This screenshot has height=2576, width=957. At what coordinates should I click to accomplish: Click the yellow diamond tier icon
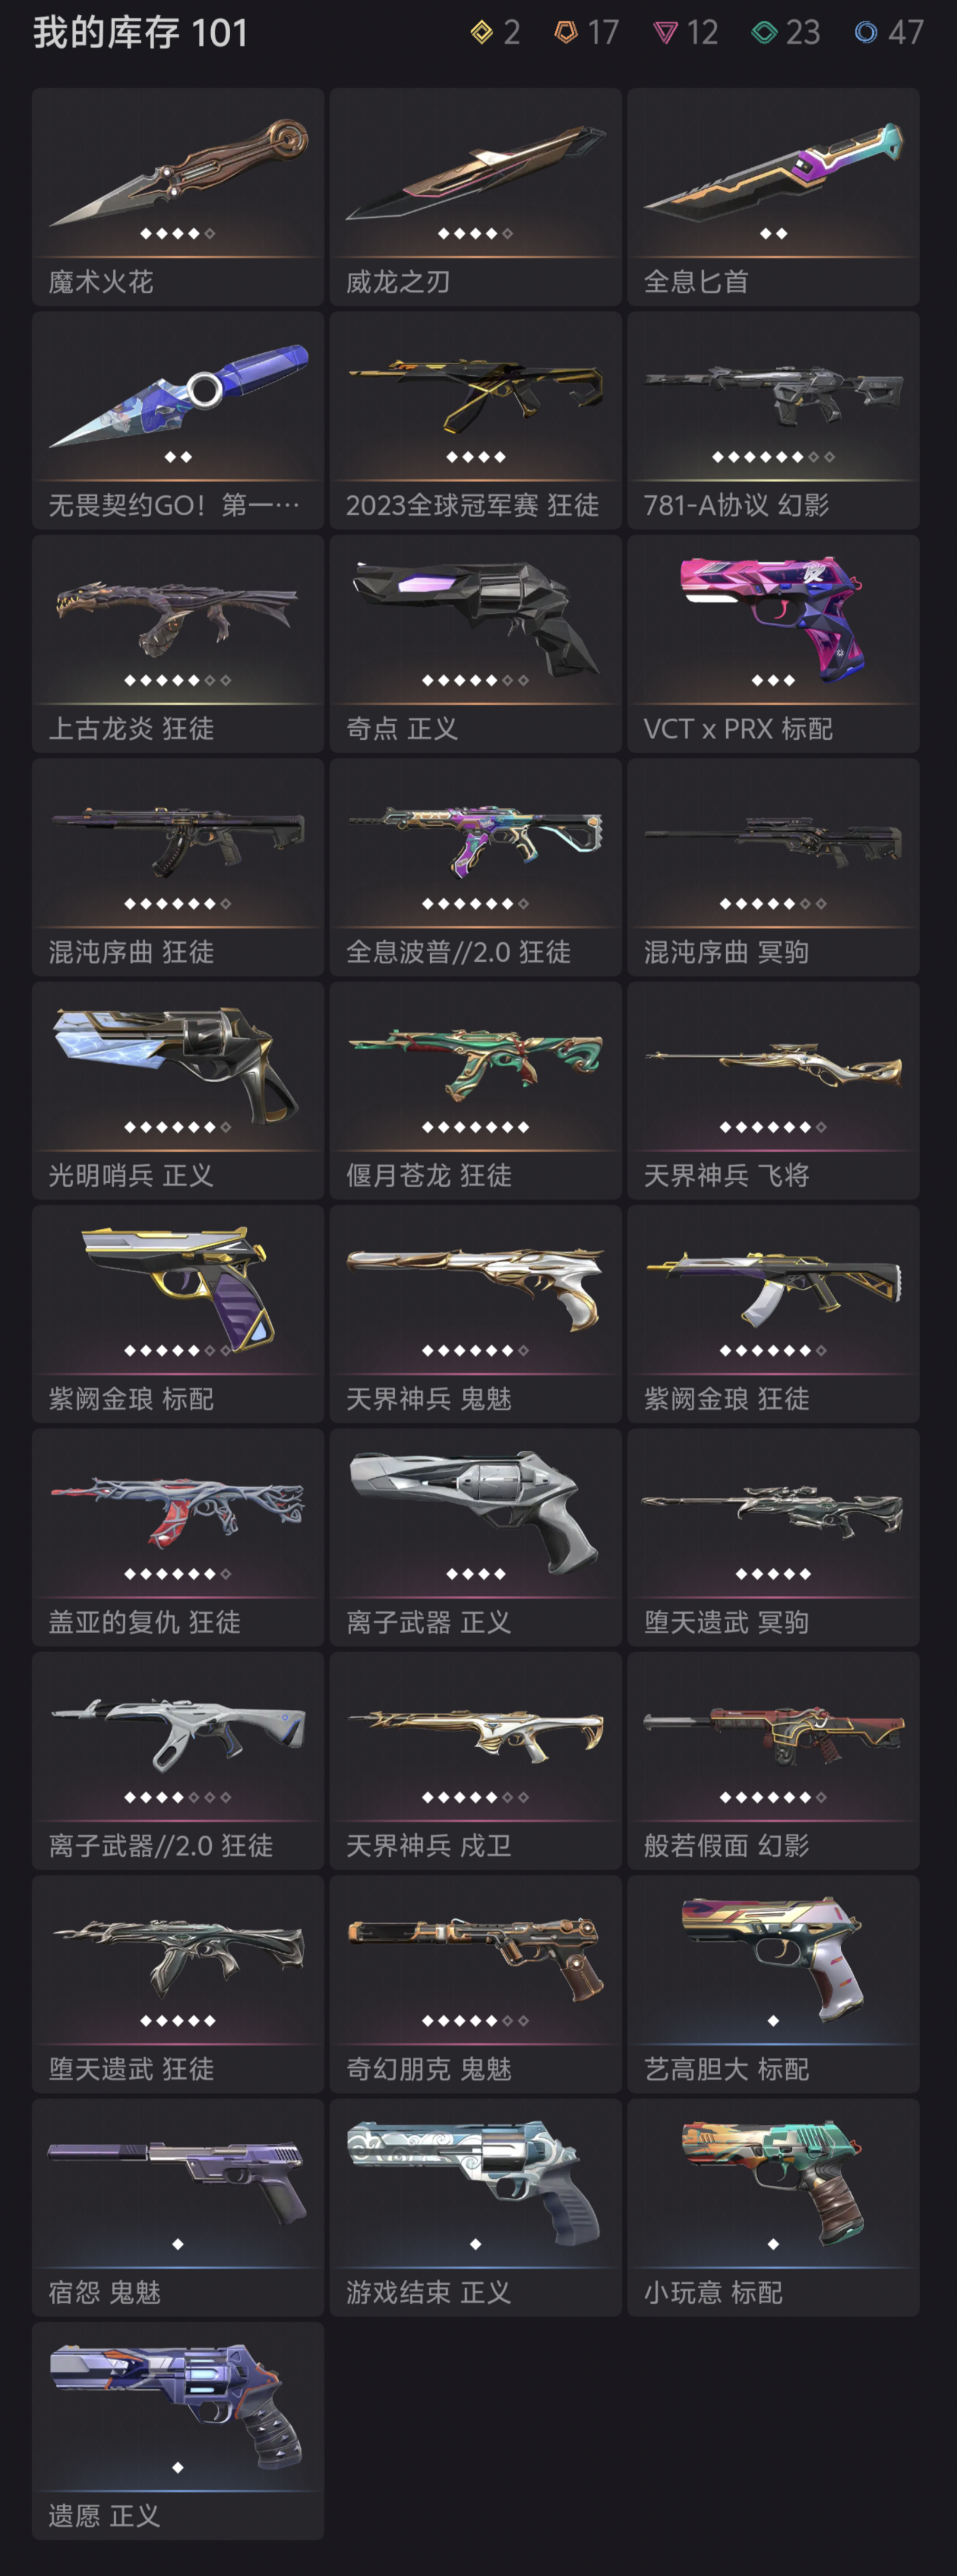[x=482, y=33]
